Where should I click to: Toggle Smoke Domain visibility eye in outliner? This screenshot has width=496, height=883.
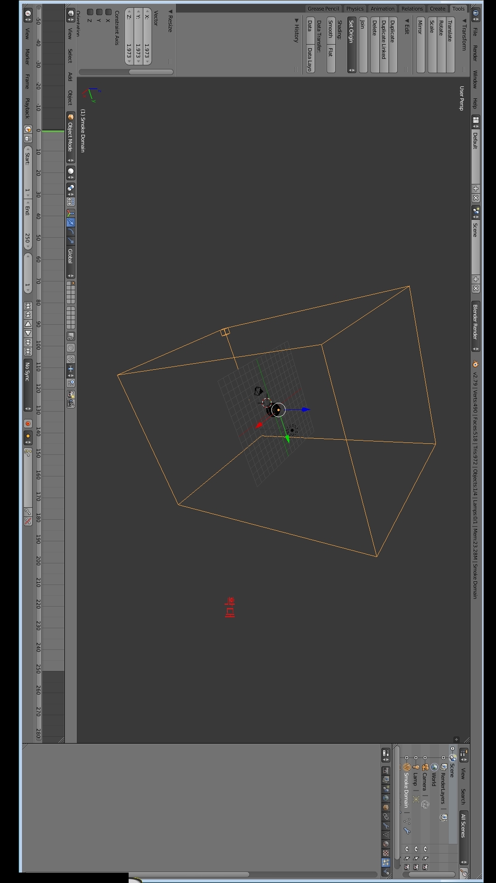click(407, 849)
